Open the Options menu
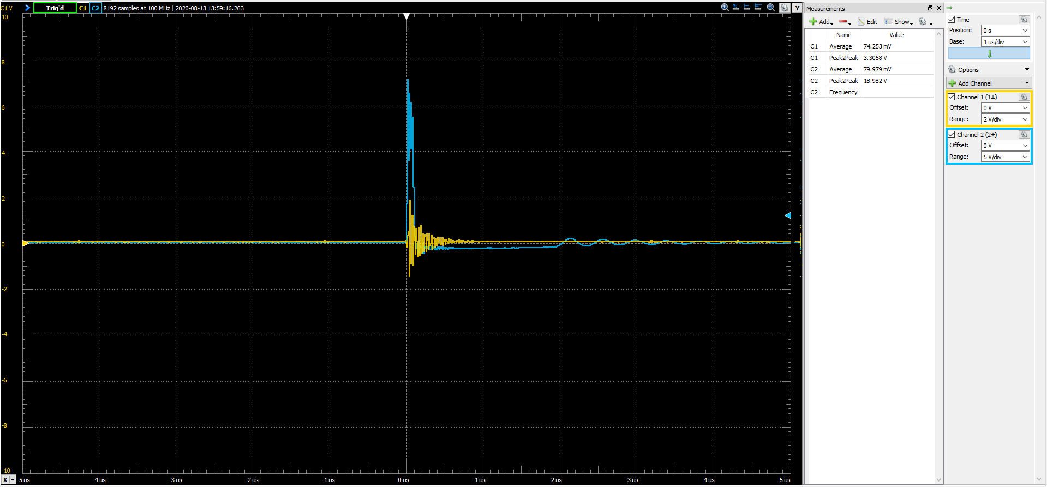This screenshot has height=487, width=1047. (989, 70)
